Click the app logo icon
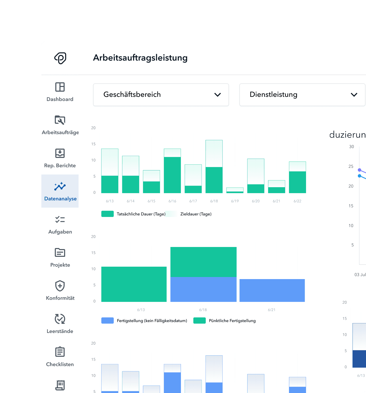 click(x=60, y=58)
